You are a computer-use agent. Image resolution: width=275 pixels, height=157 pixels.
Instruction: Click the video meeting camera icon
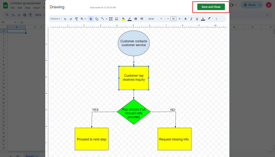click(232, 5)
